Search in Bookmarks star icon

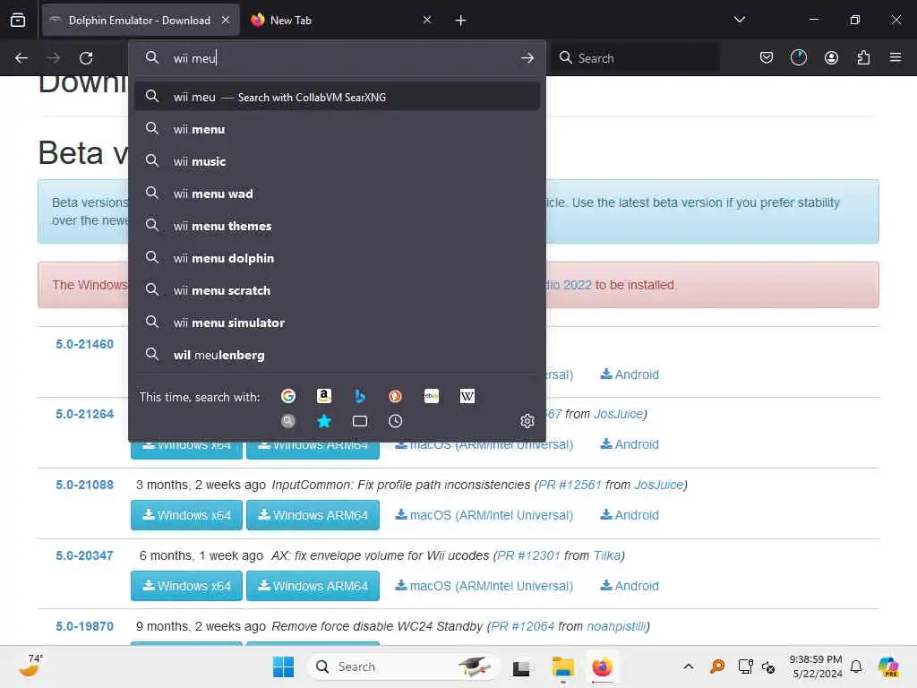point(324,421)
